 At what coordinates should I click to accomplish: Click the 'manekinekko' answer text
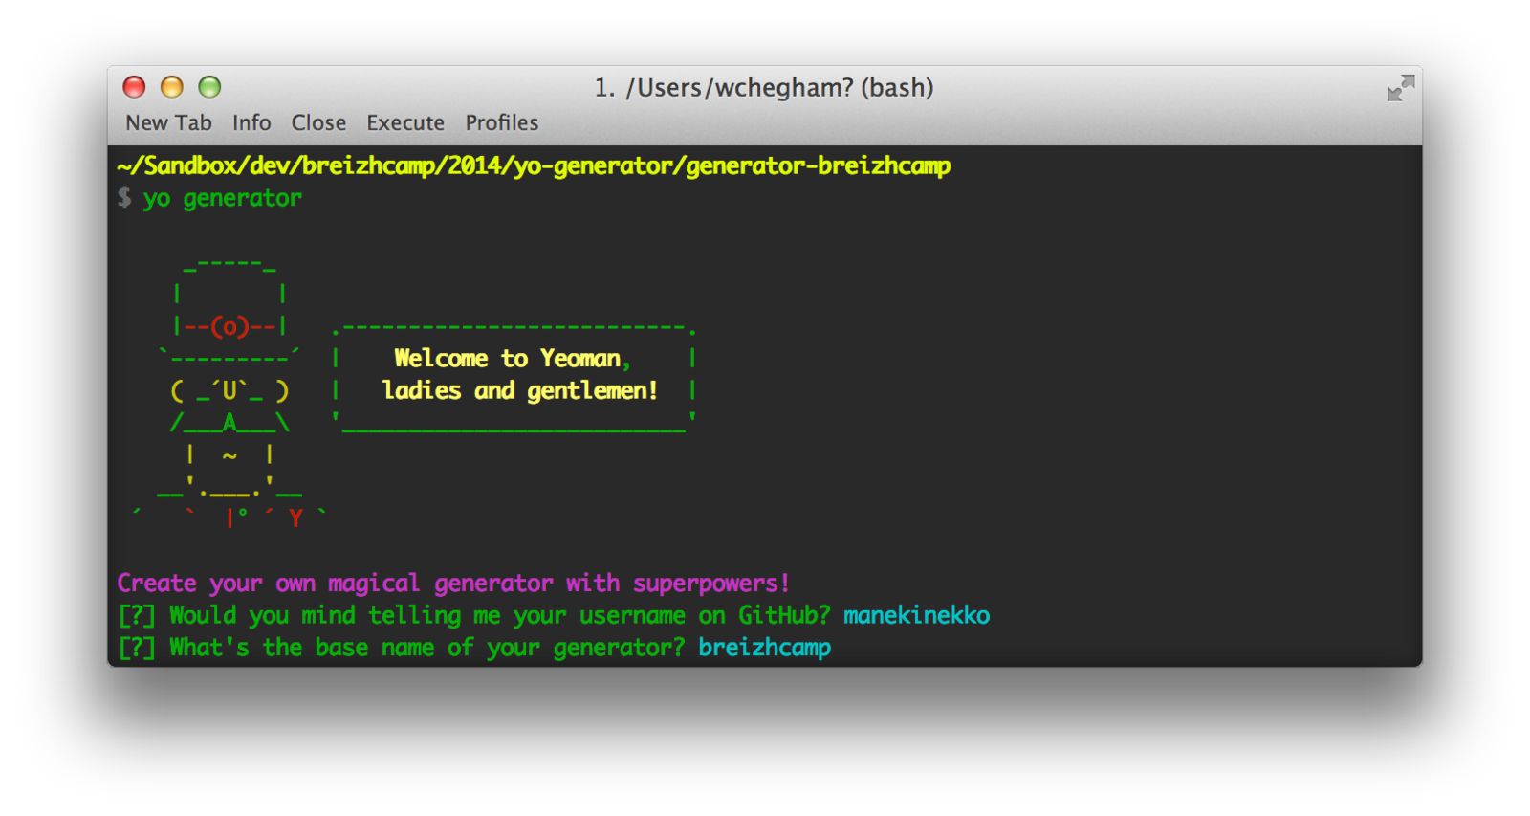(916, 615)
